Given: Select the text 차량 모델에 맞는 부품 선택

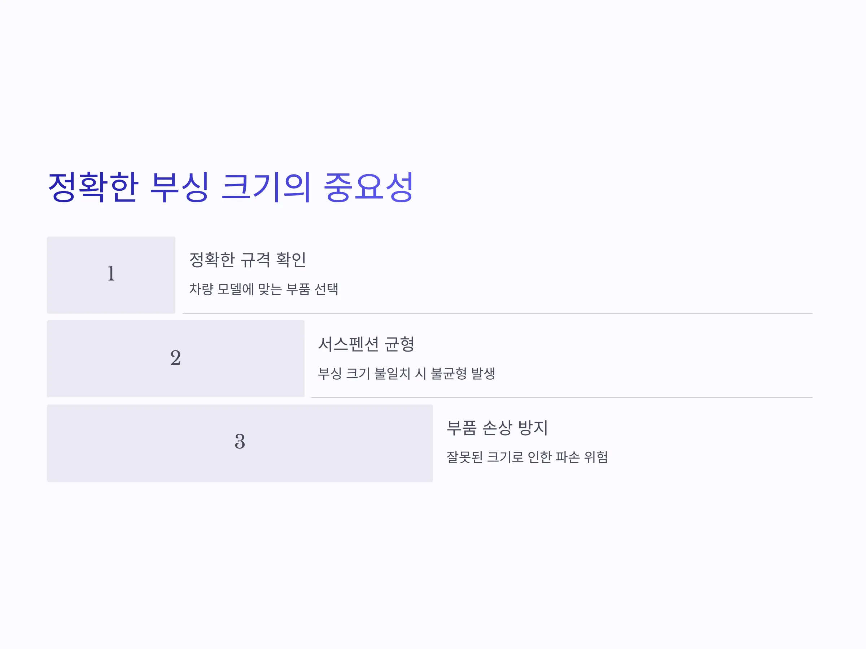Looking at the screenshot, I should 264,289.
